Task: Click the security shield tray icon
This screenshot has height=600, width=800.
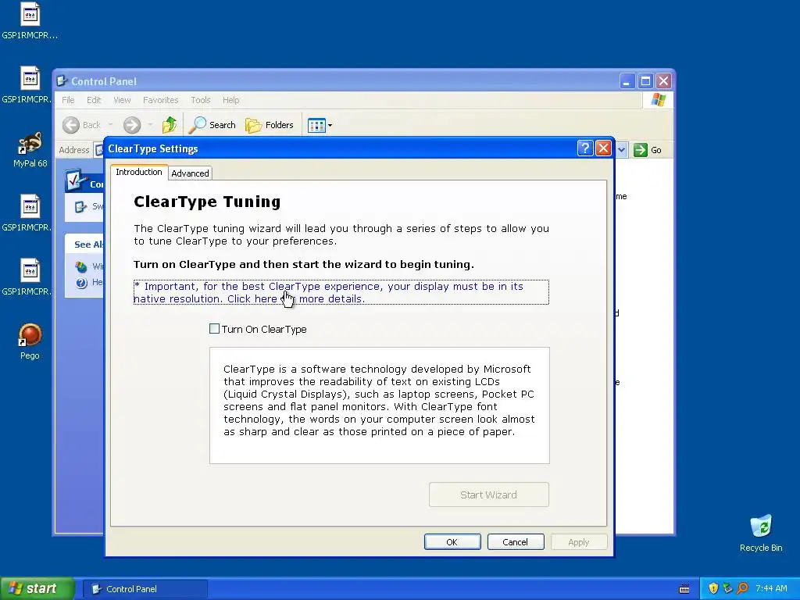Action: pyautogui.click(x=713, y=589)
